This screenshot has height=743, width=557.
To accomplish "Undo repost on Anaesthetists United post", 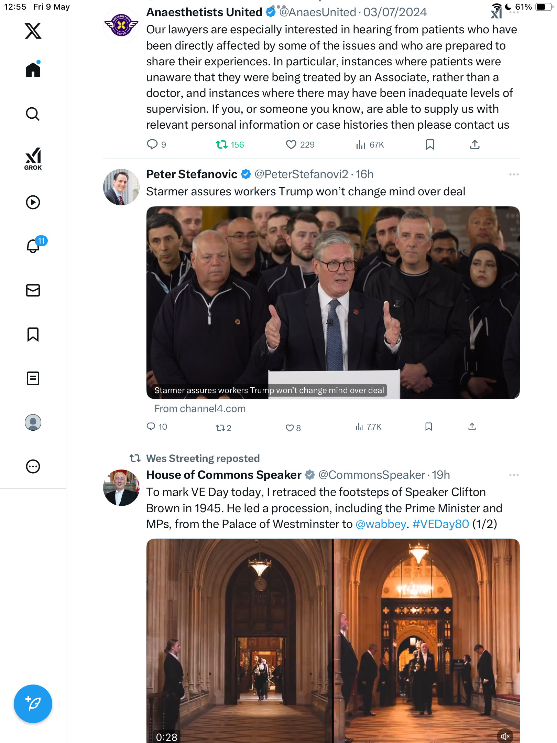I will click(x=230, y=145).
